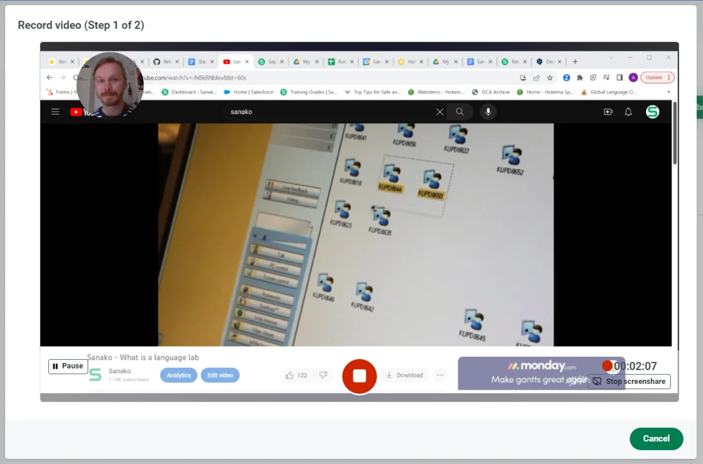703x464 pixels.
Task: Click the YouTube create video icon
Action: (x=608, y=112)
